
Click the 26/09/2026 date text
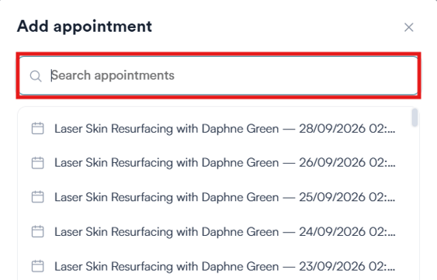pos(332,163)
